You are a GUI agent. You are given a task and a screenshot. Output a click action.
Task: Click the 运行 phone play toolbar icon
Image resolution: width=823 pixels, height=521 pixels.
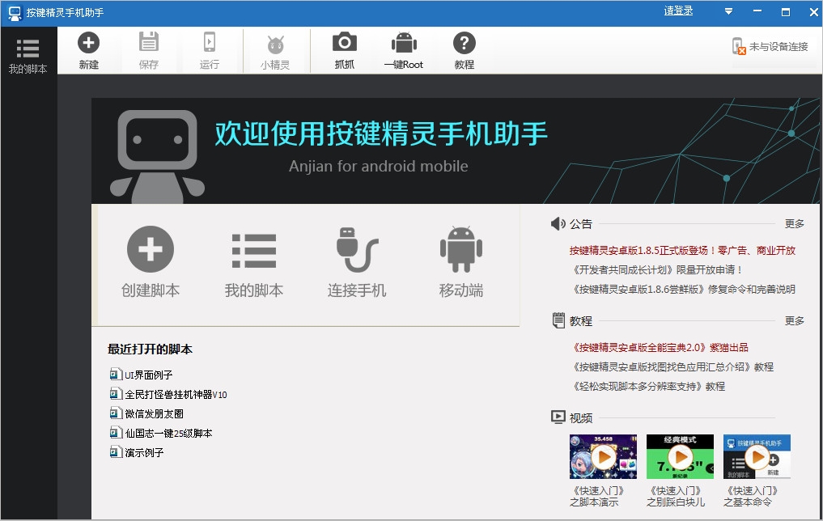[x=210, y=42]
